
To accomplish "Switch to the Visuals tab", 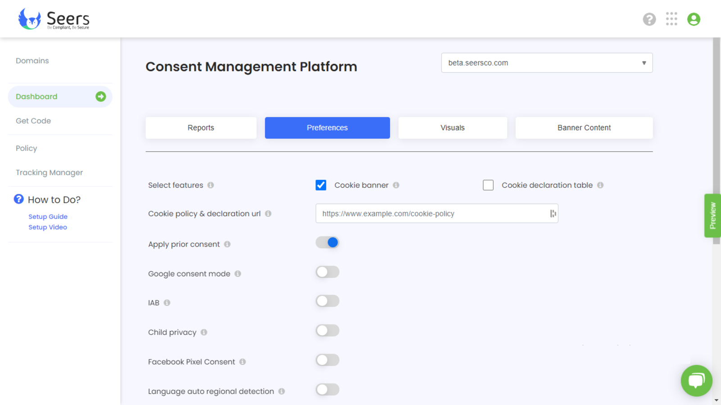I will click(x=452, y=128).
